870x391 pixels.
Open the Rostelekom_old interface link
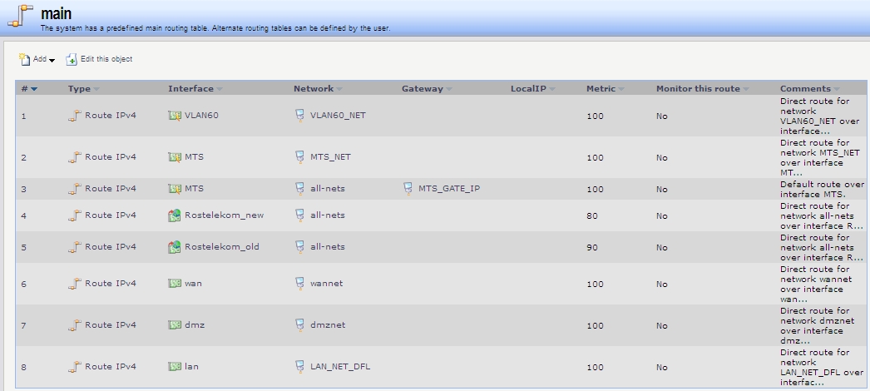pyautogui.click(x=222, y=247)
